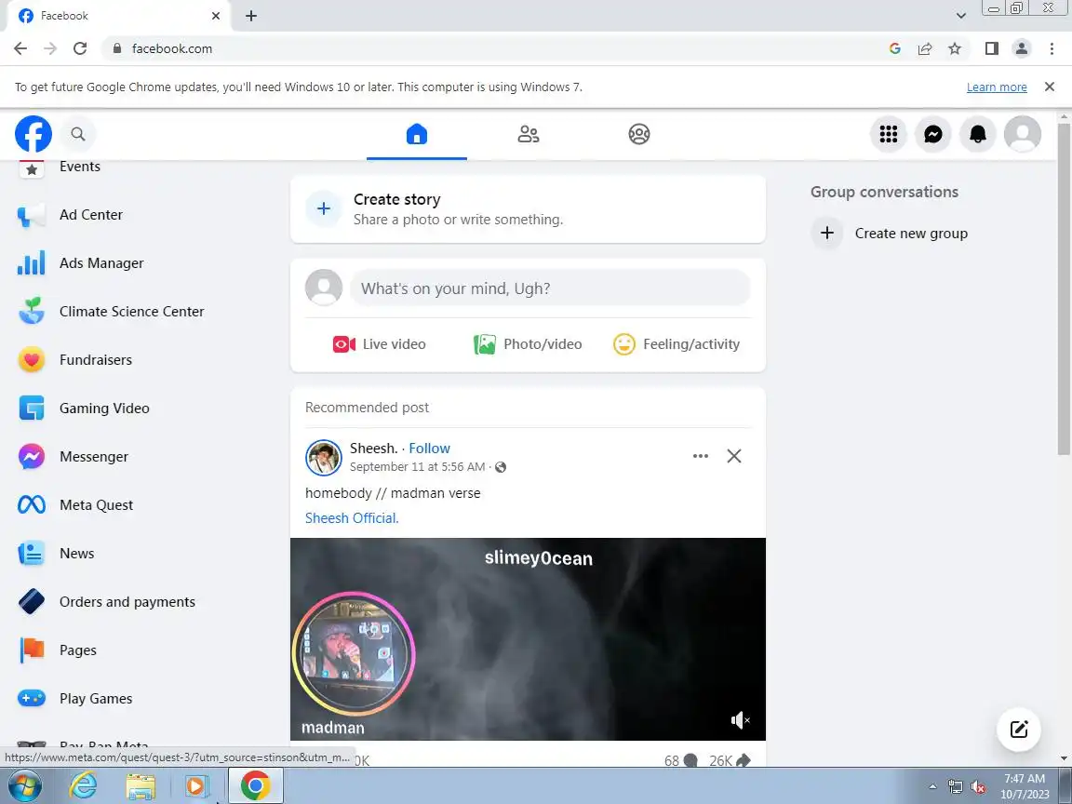Open the account profile avatar menu

point(1022,134)
